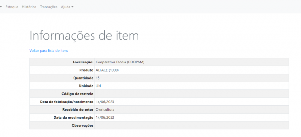
Task: Click the Produto label
Action: [86, 70]
